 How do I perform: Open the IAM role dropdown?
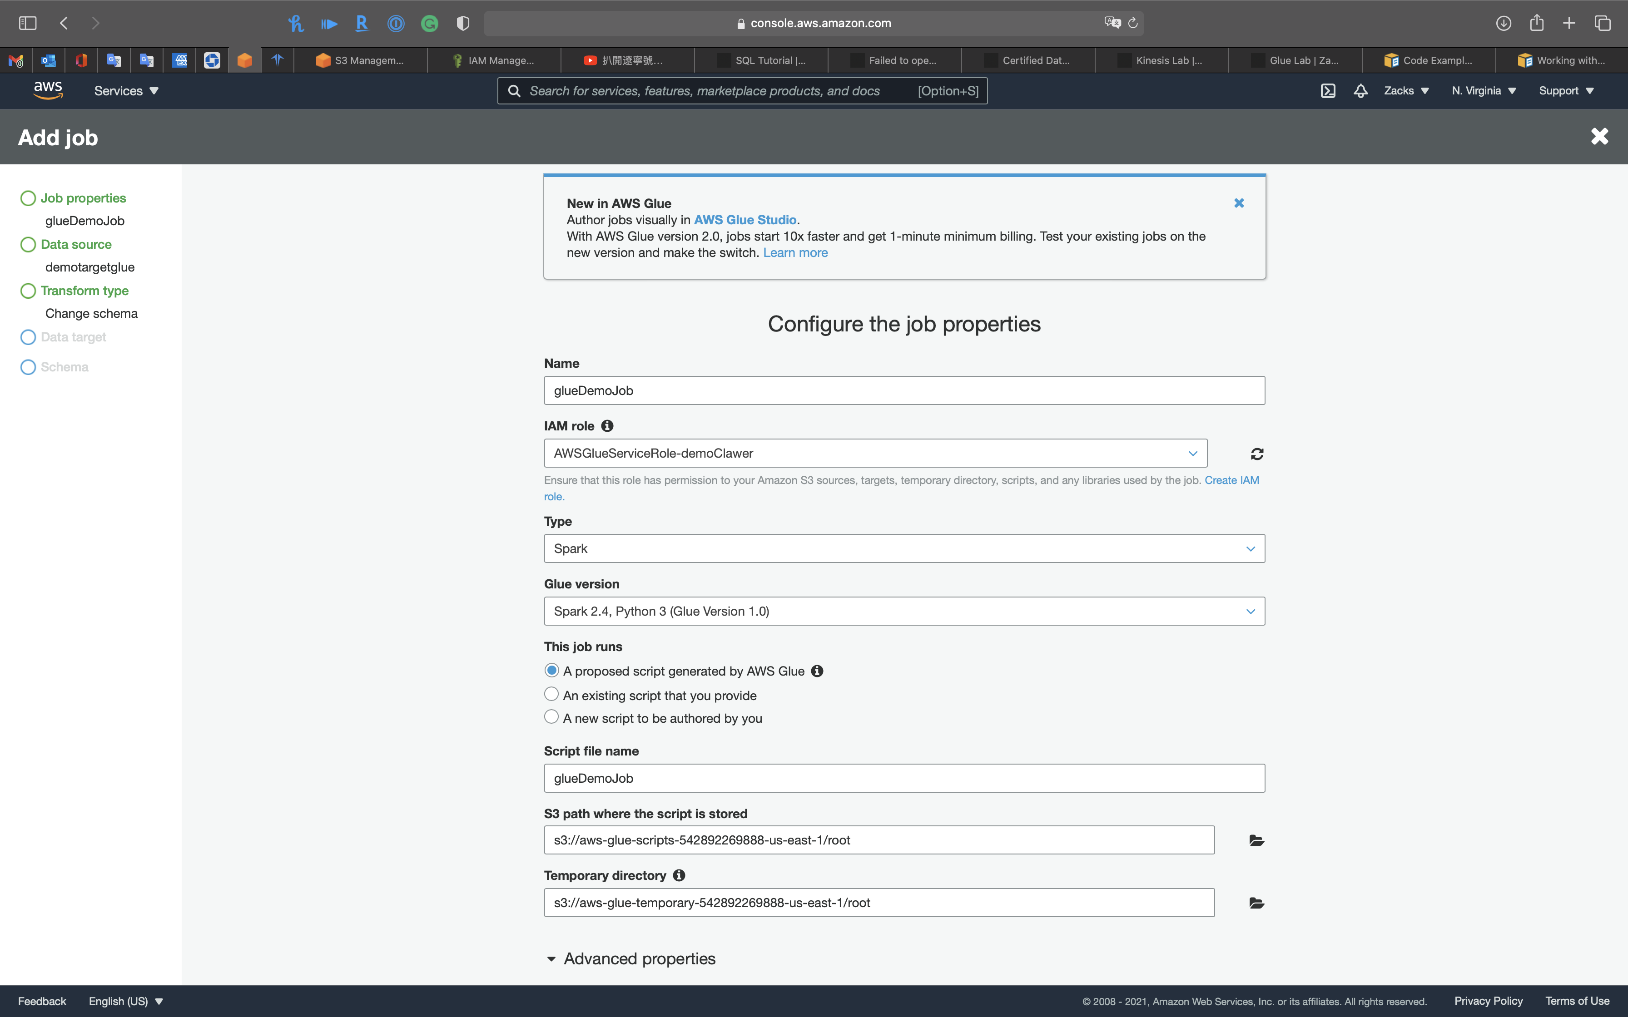874,454
